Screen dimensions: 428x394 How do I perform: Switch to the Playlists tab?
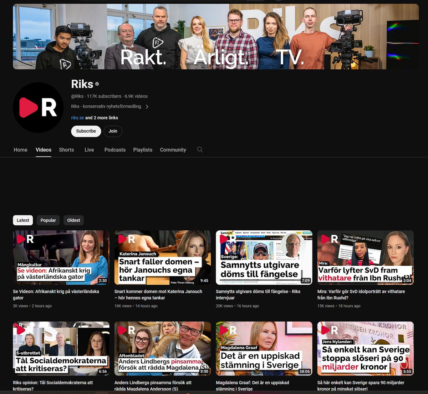coord(143,150)
